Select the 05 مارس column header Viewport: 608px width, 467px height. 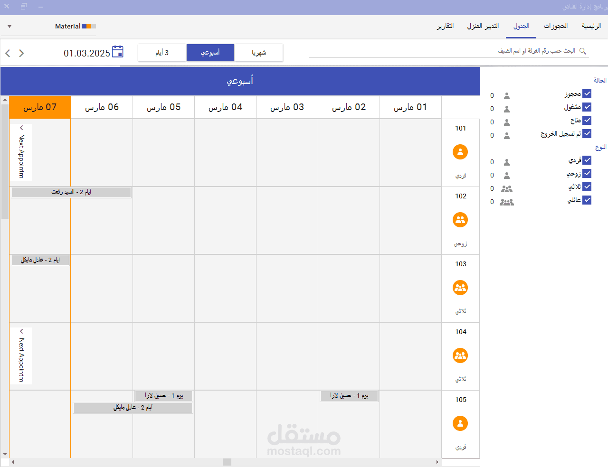(163, 107)
